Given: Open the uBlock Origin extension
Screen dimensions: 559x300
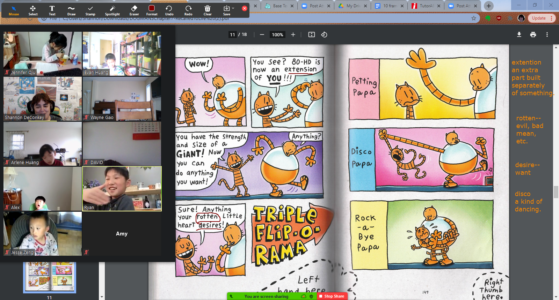Looking at the screenshot, I should coord(499,18).
